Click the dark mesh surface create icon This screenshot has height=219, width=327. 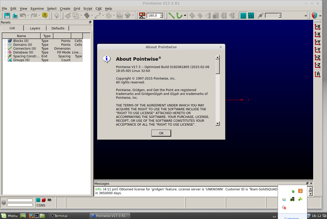tap(87, 15)
